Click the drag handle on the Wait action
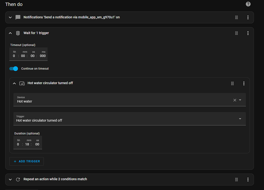Image resolution: width=264 pixels, height=190 pixels. [x=236, y=33]
